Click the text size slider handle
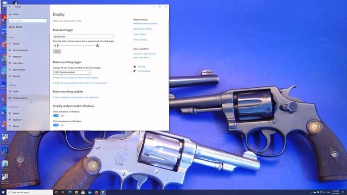The height and width of the screenshot is (195, 347). (x=57, y=45)
